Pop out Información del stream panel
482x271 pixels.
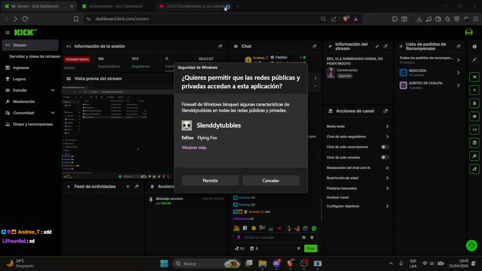pos(385,46)
